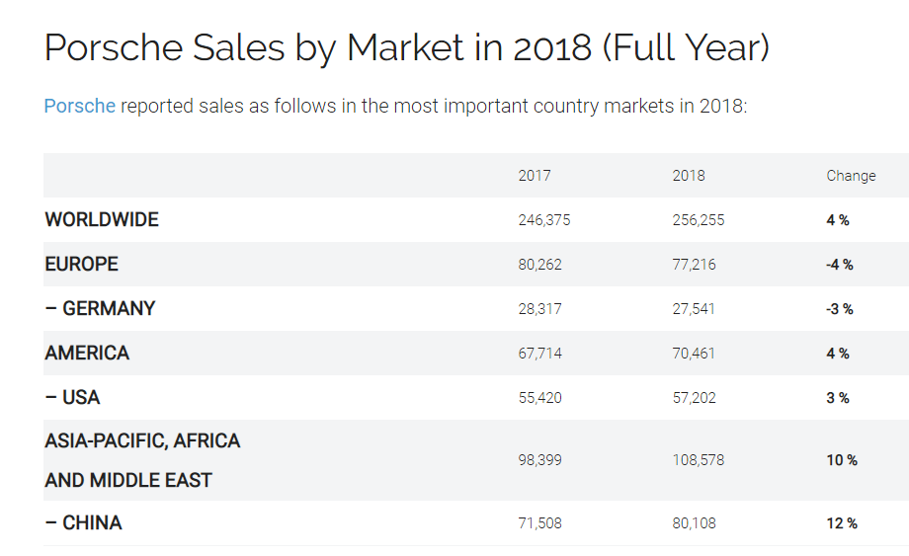
Task: Click the Europe 2017 value 80,262
Action: coord(539,265)
